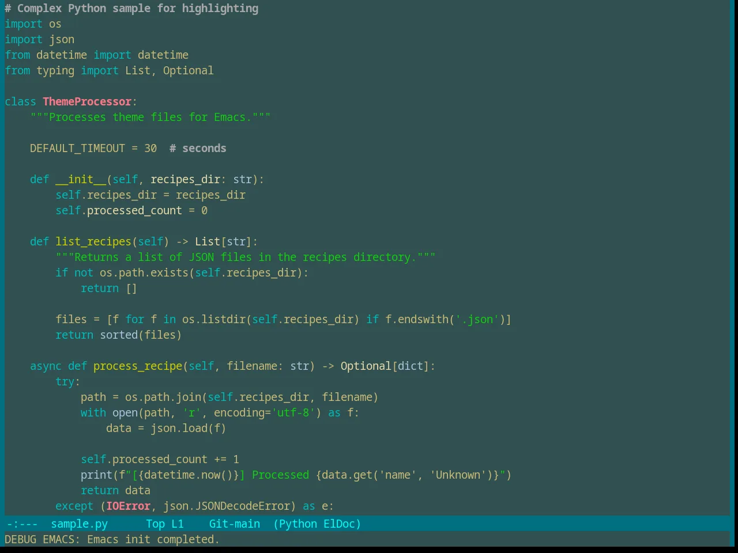This screenshot has width=738, height=553.
Task: Click on the 'import json' line
Action: 39,39
